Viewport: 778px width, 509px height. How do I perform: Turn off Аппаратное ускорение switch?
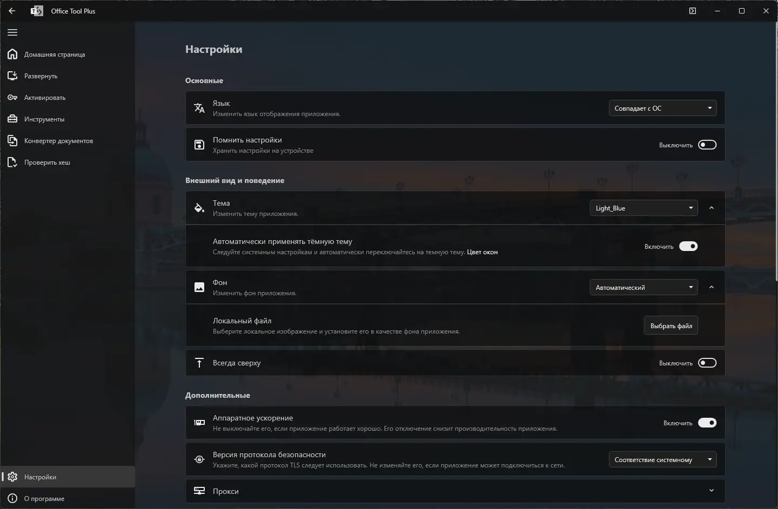tap(707, 423)
